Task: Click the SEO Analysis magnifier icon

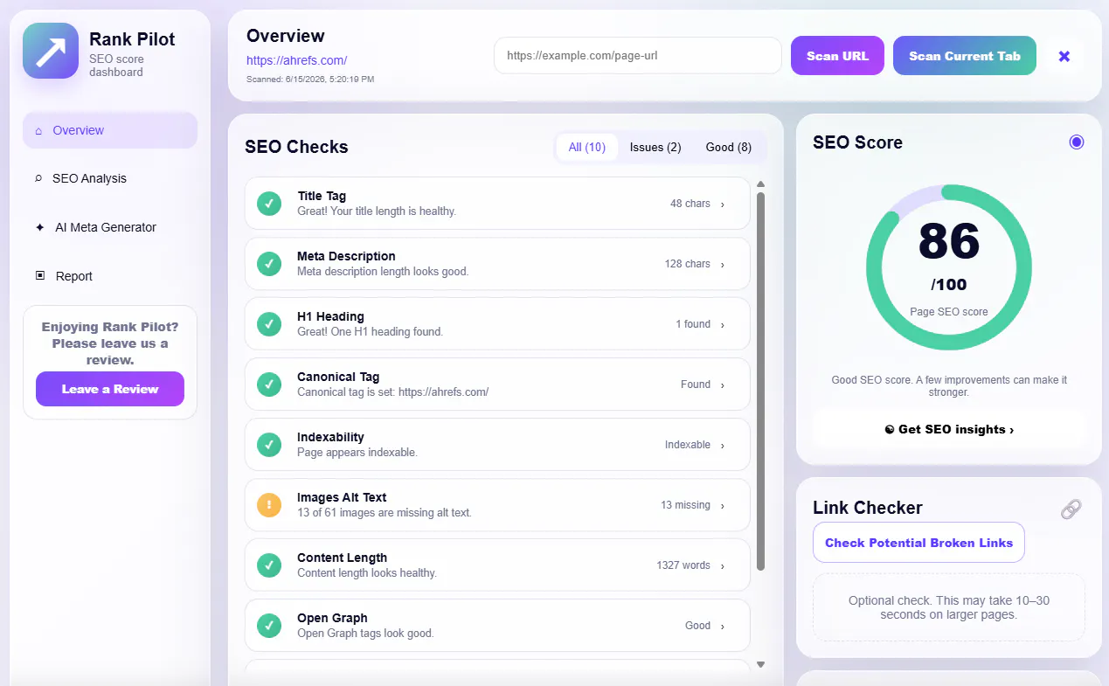Action: click(38, 178)
